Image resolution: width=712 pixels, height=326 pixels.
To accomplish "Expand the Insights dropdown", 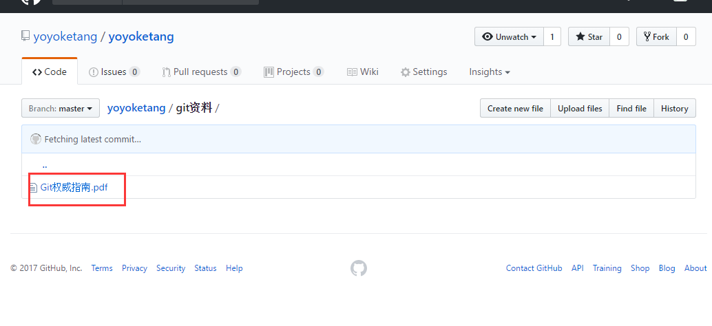I will 490,72.
